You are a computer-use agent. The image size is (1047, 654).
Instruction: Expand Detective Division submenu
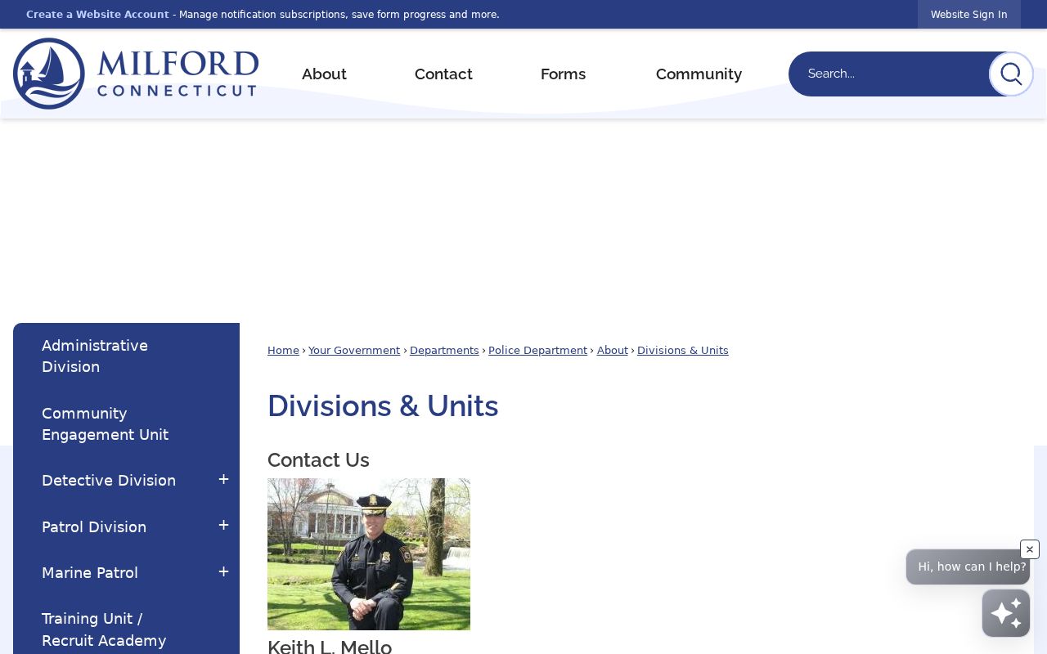pos(223,480)
